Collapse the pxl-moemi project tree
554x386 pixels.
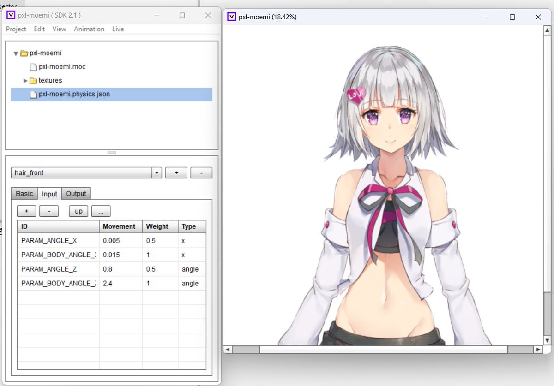[x=15, y=53]
